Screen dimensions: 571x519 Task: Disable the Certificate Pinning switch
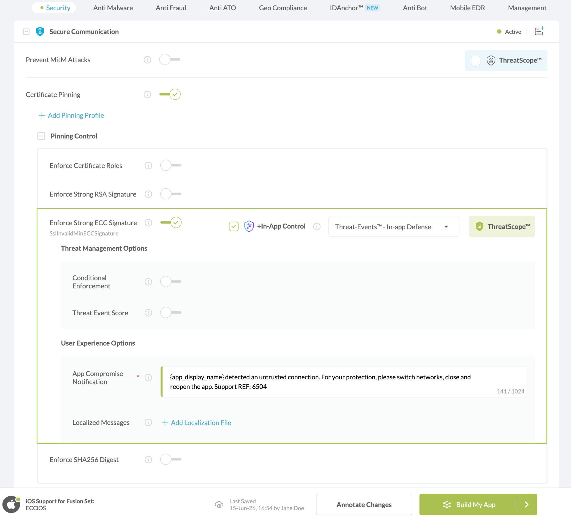(170, 94)
